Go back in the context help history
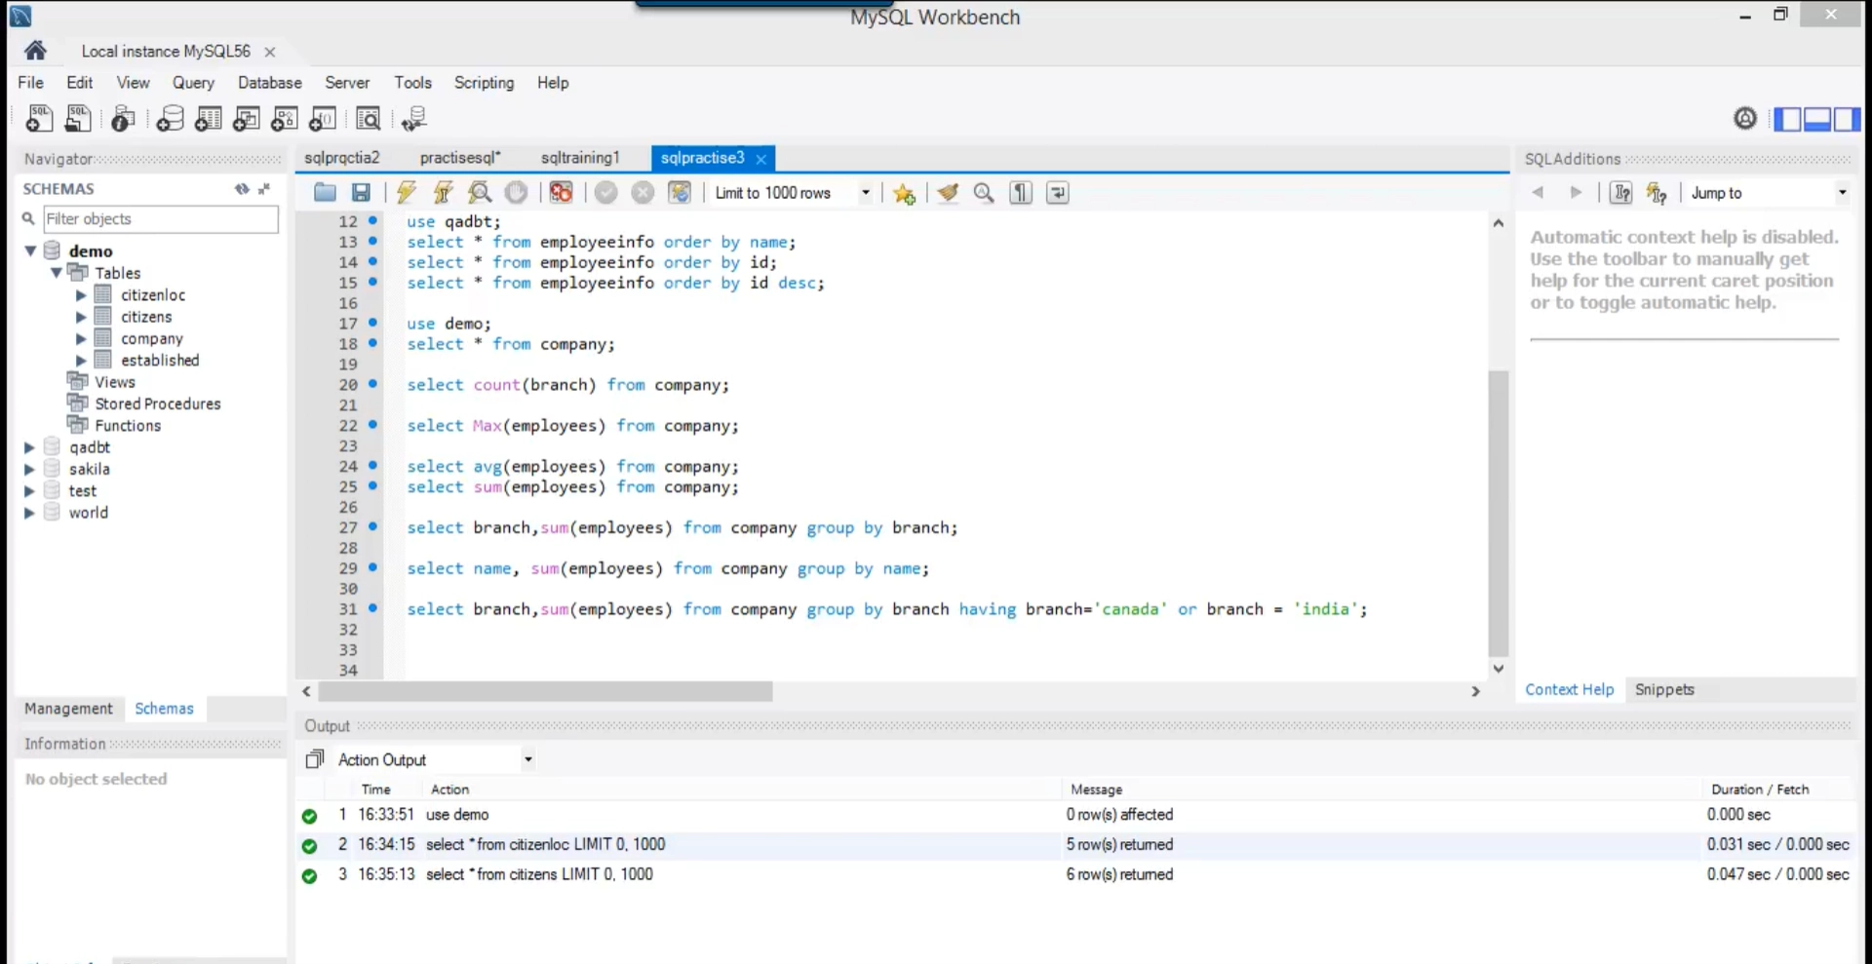The width and height of the screenshot is (1872, 964). coord(1538,193)
